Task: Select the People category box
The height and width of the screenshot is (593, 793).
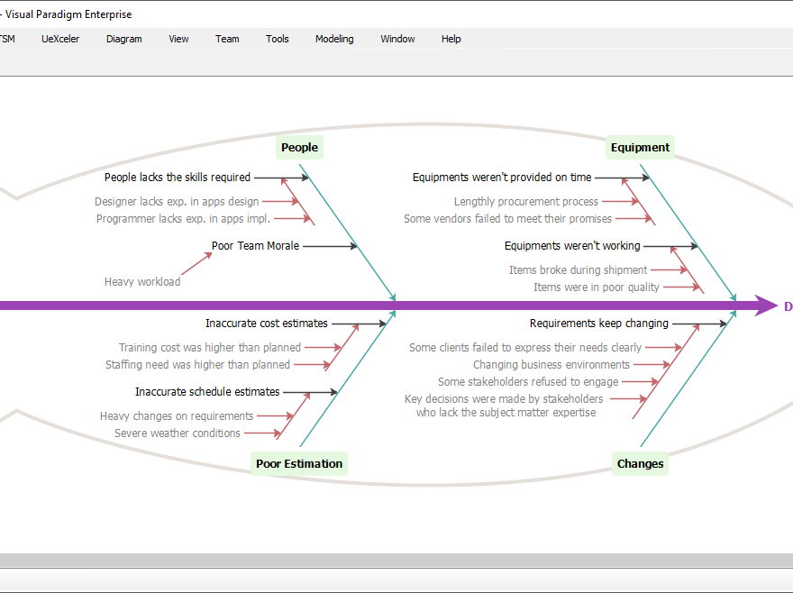Action: [299, 147]
